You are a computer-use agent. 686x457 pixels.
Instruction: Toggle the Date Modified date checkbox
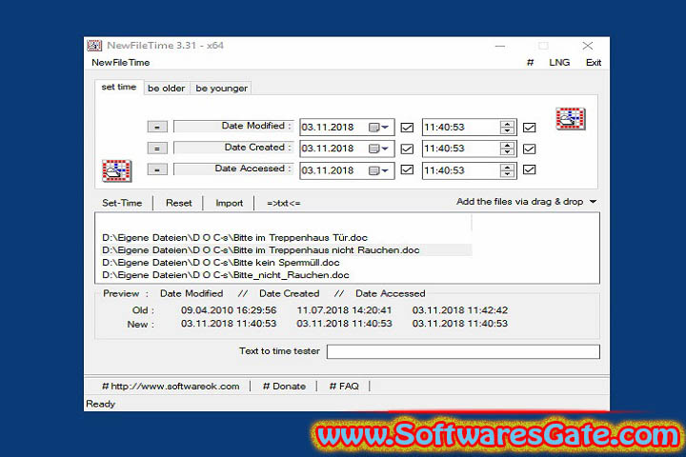(407, 128)
